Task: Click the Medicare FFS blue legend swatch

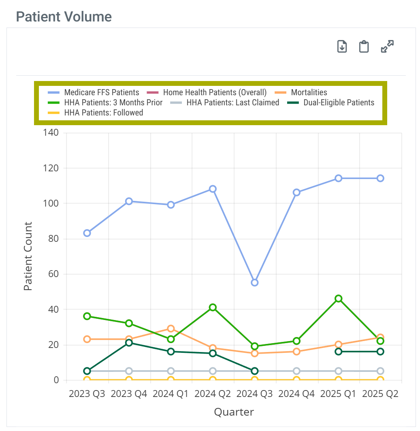Action: (x=54, y=92)
